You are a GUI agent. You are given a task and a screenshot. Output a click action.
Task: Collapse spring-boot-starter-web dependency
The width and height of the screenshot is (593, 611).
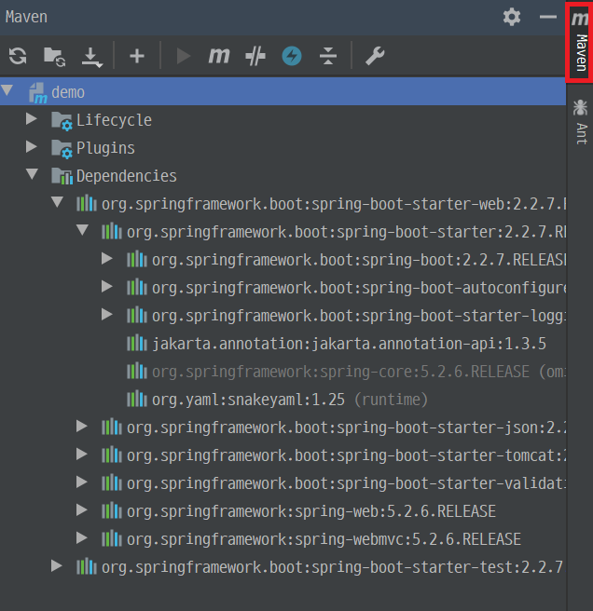(x=58, y=202)
